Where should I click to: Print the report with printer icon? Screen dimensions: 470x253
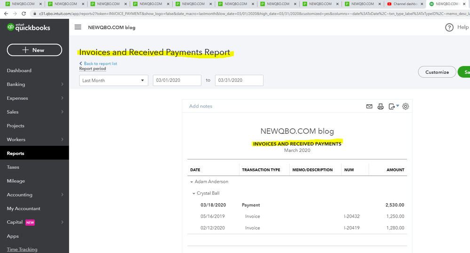click(381, 106)
